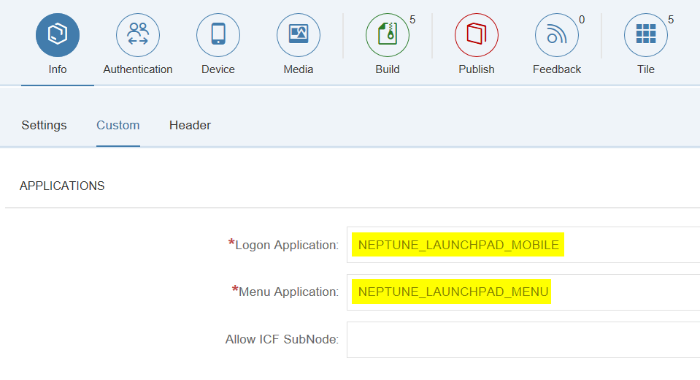The height and width of the screenshot is (380, 700).
Task: Click the Tile count badge 5
Action: (671, 20)
